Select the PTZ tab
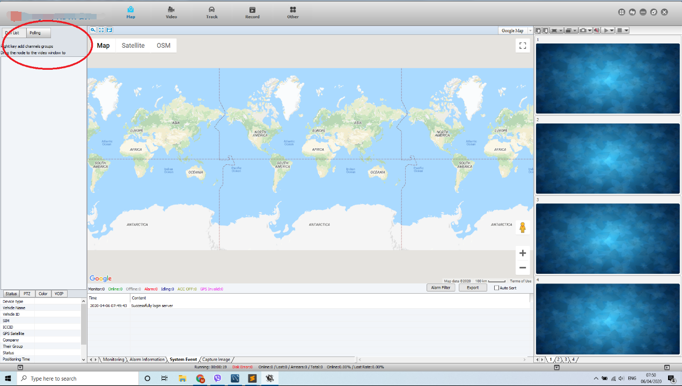 (27, 294)
